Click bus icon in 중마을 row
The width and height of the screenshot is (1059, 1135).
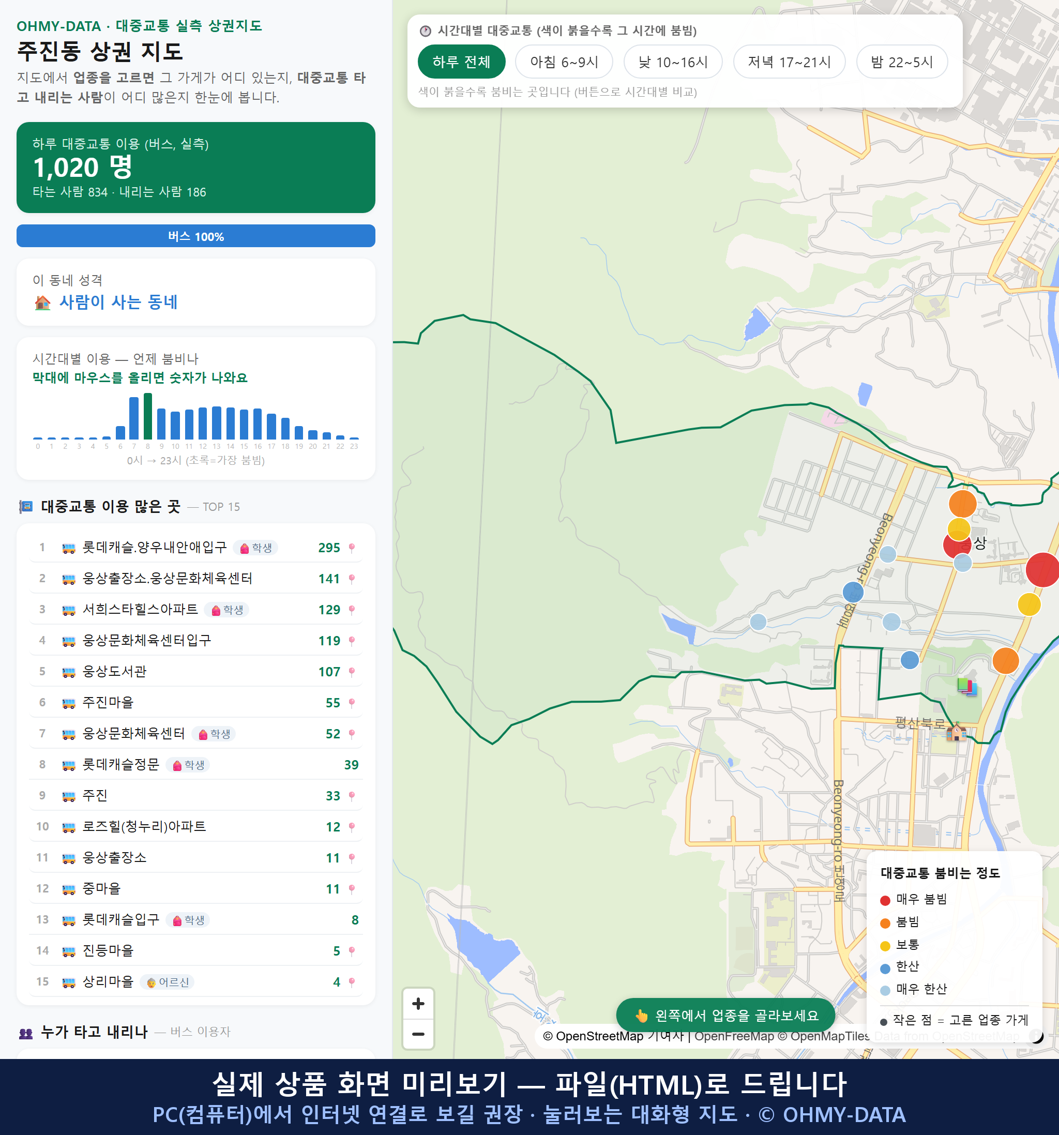pos(68,889)
